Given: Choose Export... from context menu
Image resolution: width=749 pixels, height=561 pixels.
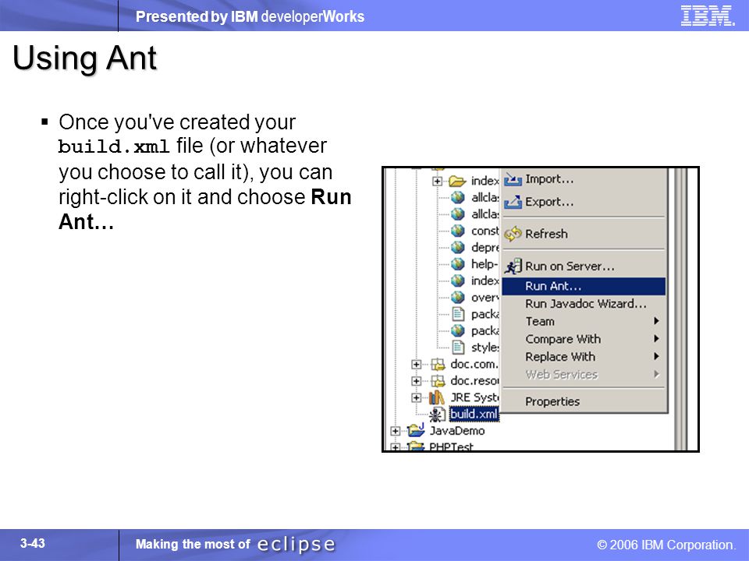Looking at the screenshot, I should coord(584,202).
